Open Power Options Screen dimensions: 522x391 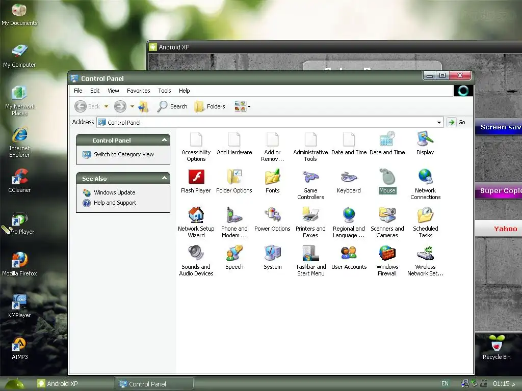tap(272, 220)
